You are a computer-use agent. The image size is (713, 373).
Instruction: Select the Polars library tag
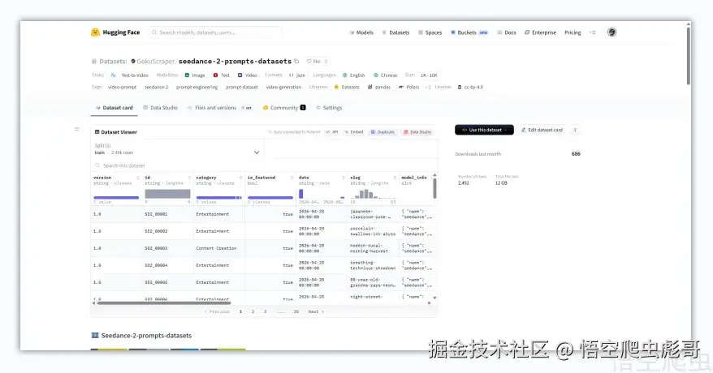pos(408,87)
